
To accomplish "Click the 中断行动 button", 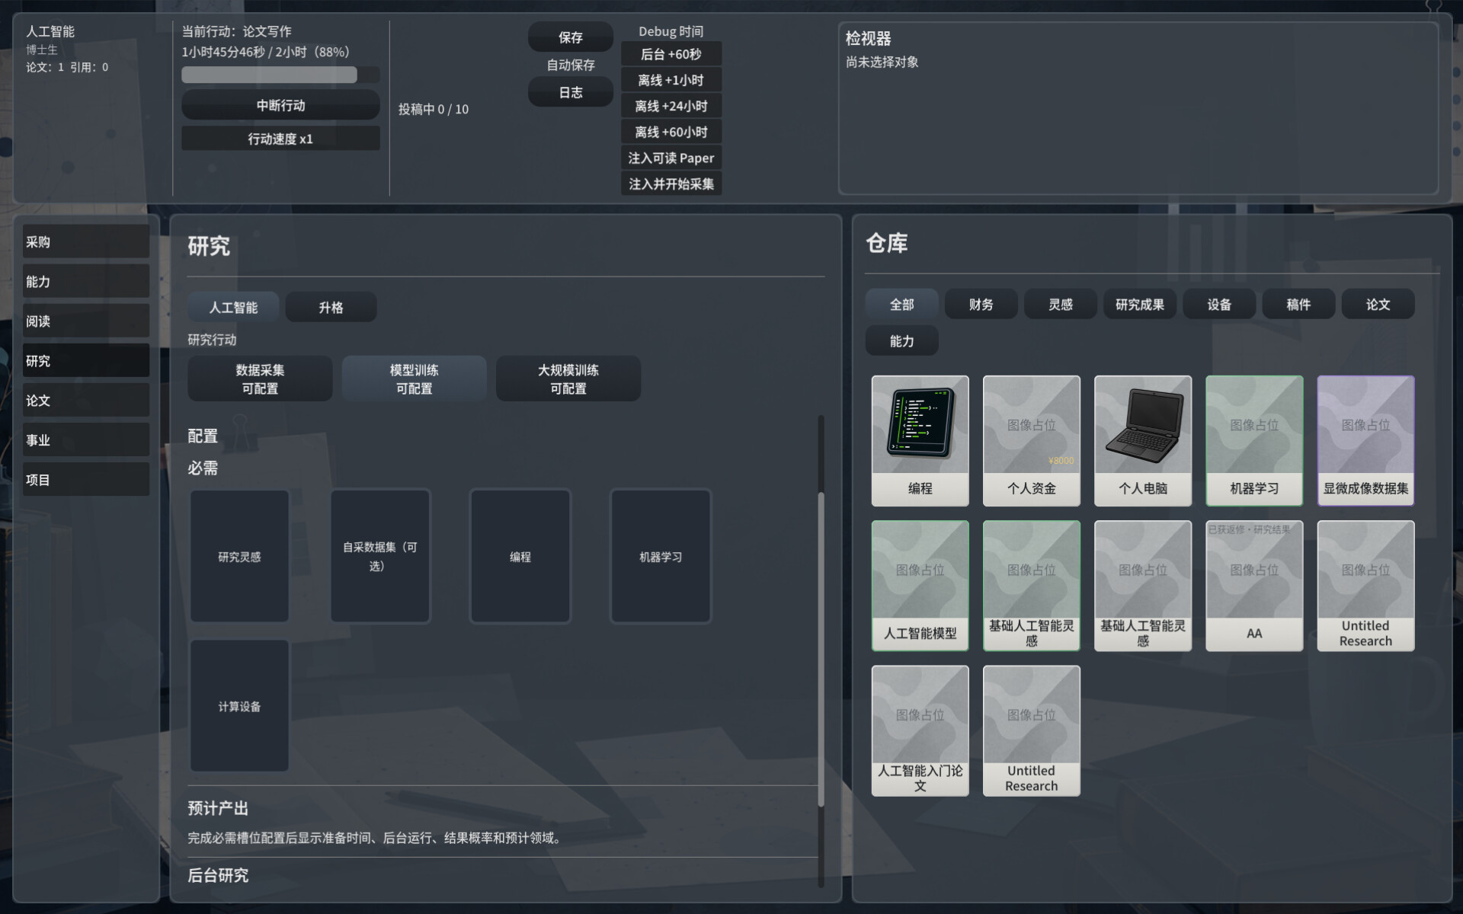I will click(280, 105).
